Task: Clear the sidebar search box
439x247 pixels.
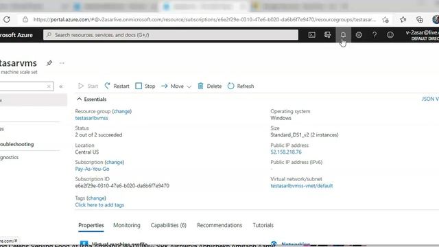Action: [49, 86]
